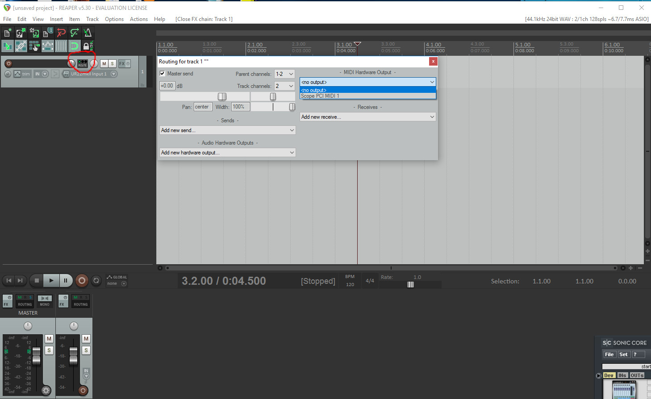Expand the Add new receive dropdown

point(367,117)
